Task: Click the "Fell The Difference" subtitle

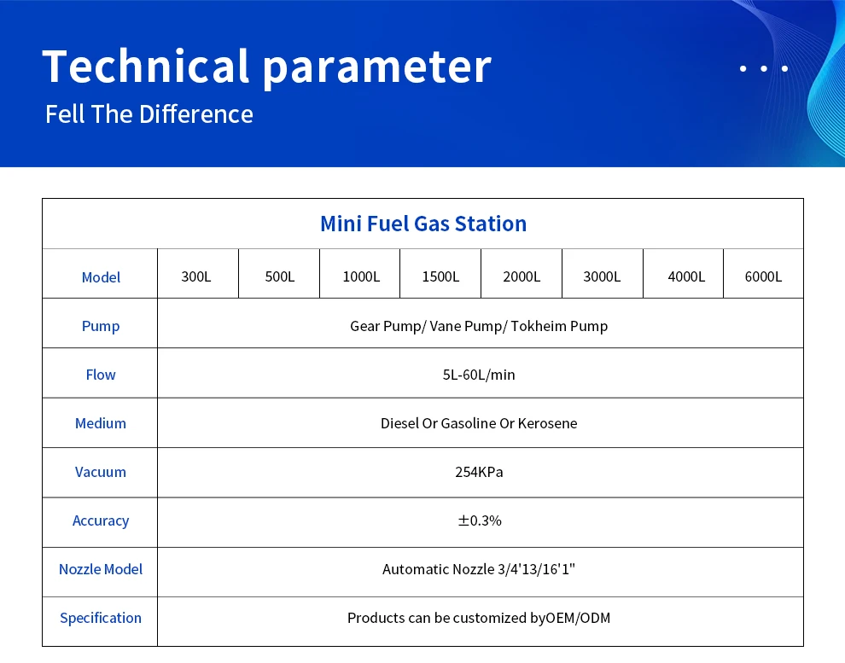Action: (x=149, y=114)
